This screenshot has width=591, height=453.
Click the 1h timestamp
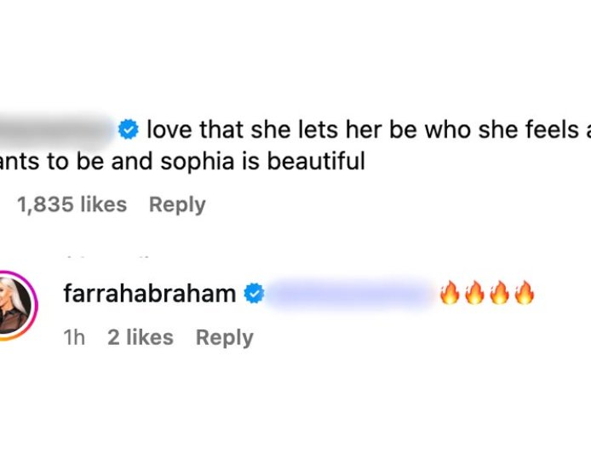74,337
